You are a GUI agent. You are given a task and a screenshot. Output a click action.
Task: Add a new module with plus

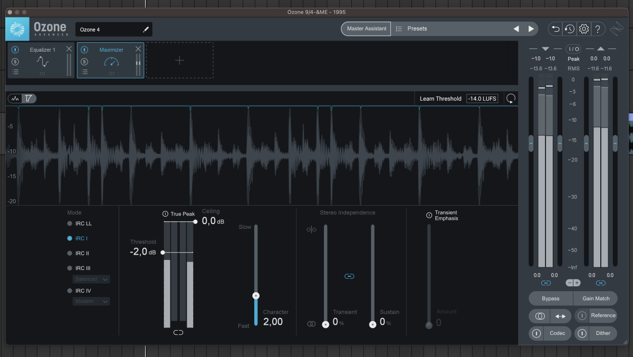[x=179, y=60]
